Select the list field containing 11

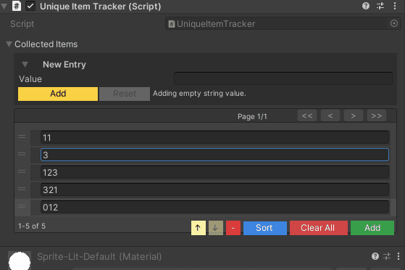[x=214, y=137]
